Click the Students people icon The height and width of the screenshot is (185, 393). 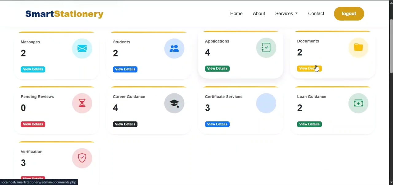click(174, 48)
